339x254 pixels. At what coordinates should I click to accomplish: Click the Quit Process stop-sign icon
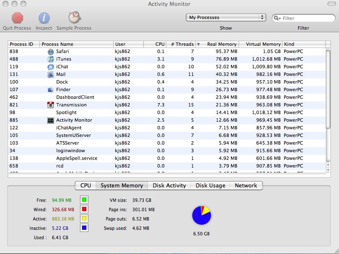coord(17,18)
